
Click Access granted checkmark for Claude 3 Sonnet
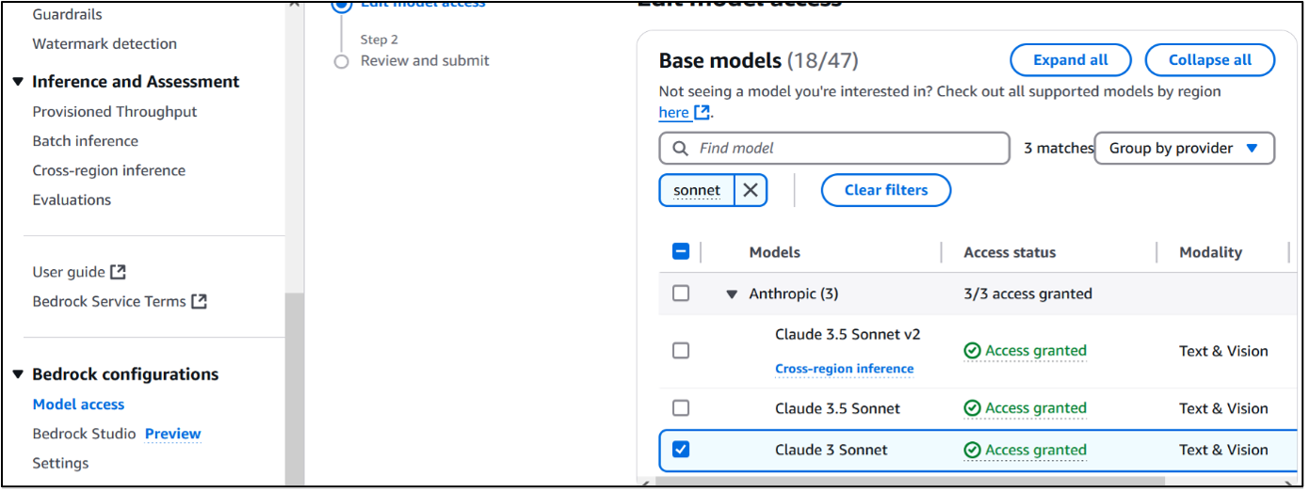[x=973, y=451]
